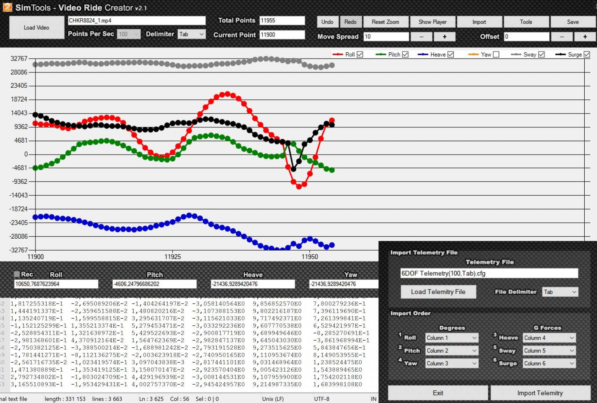
Task: Click the Exit button
Action: (x=438, y=393)
